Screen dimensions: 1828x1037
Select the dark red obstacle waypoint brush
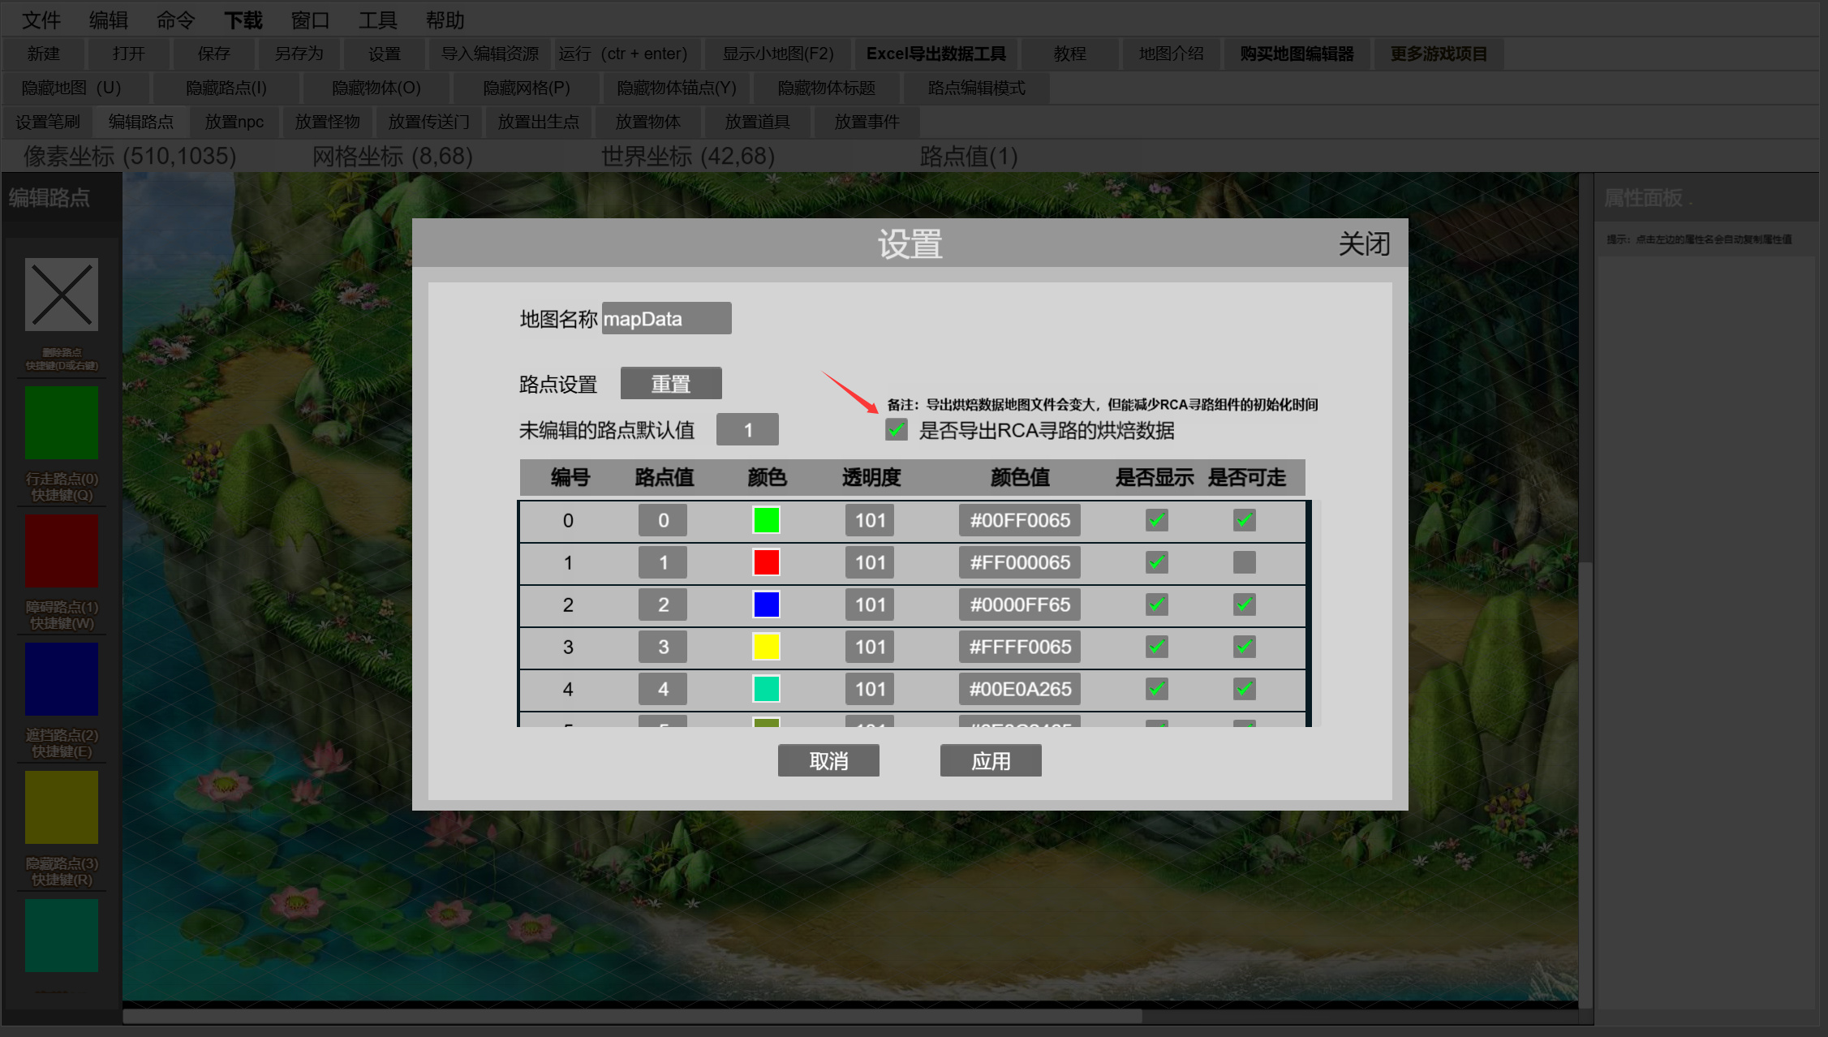click(62, 550)
